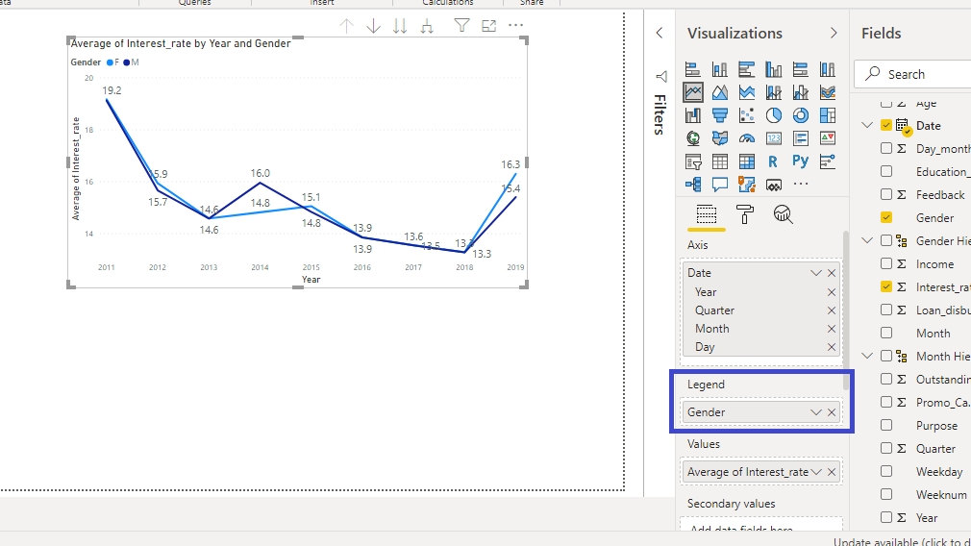The image size is (971, 546).
Task: Open the Format paint roller tab
Action: tap(745, 214)
